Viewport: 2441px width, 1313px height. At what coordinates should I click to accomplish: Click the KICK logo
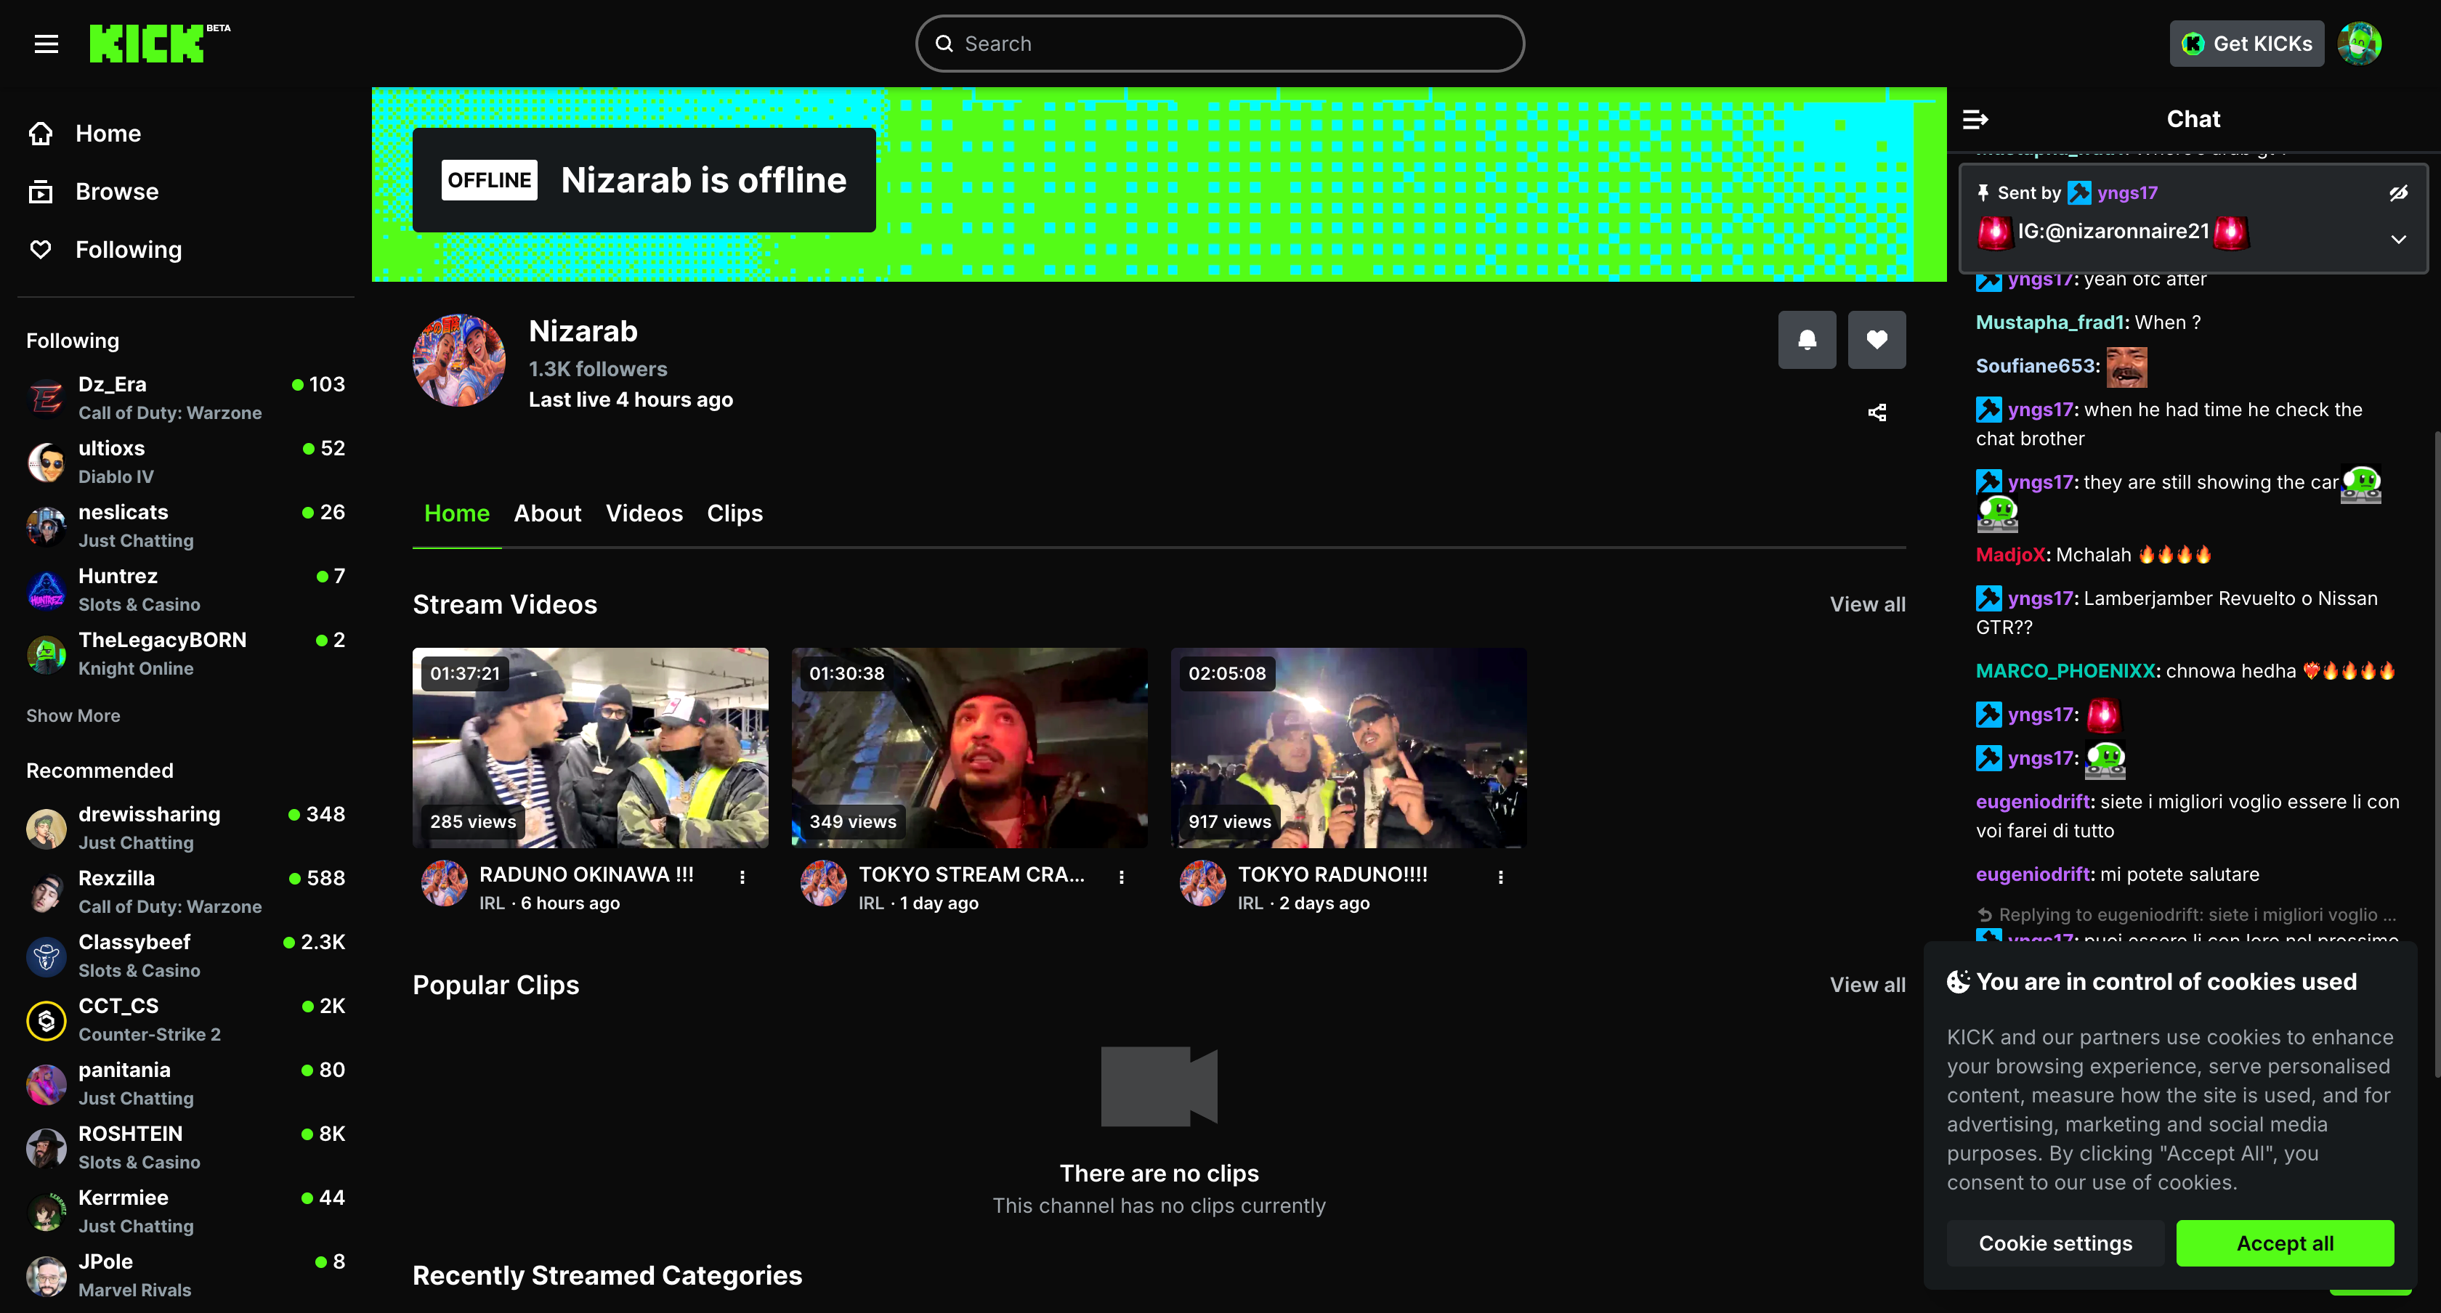pos(147,44)
